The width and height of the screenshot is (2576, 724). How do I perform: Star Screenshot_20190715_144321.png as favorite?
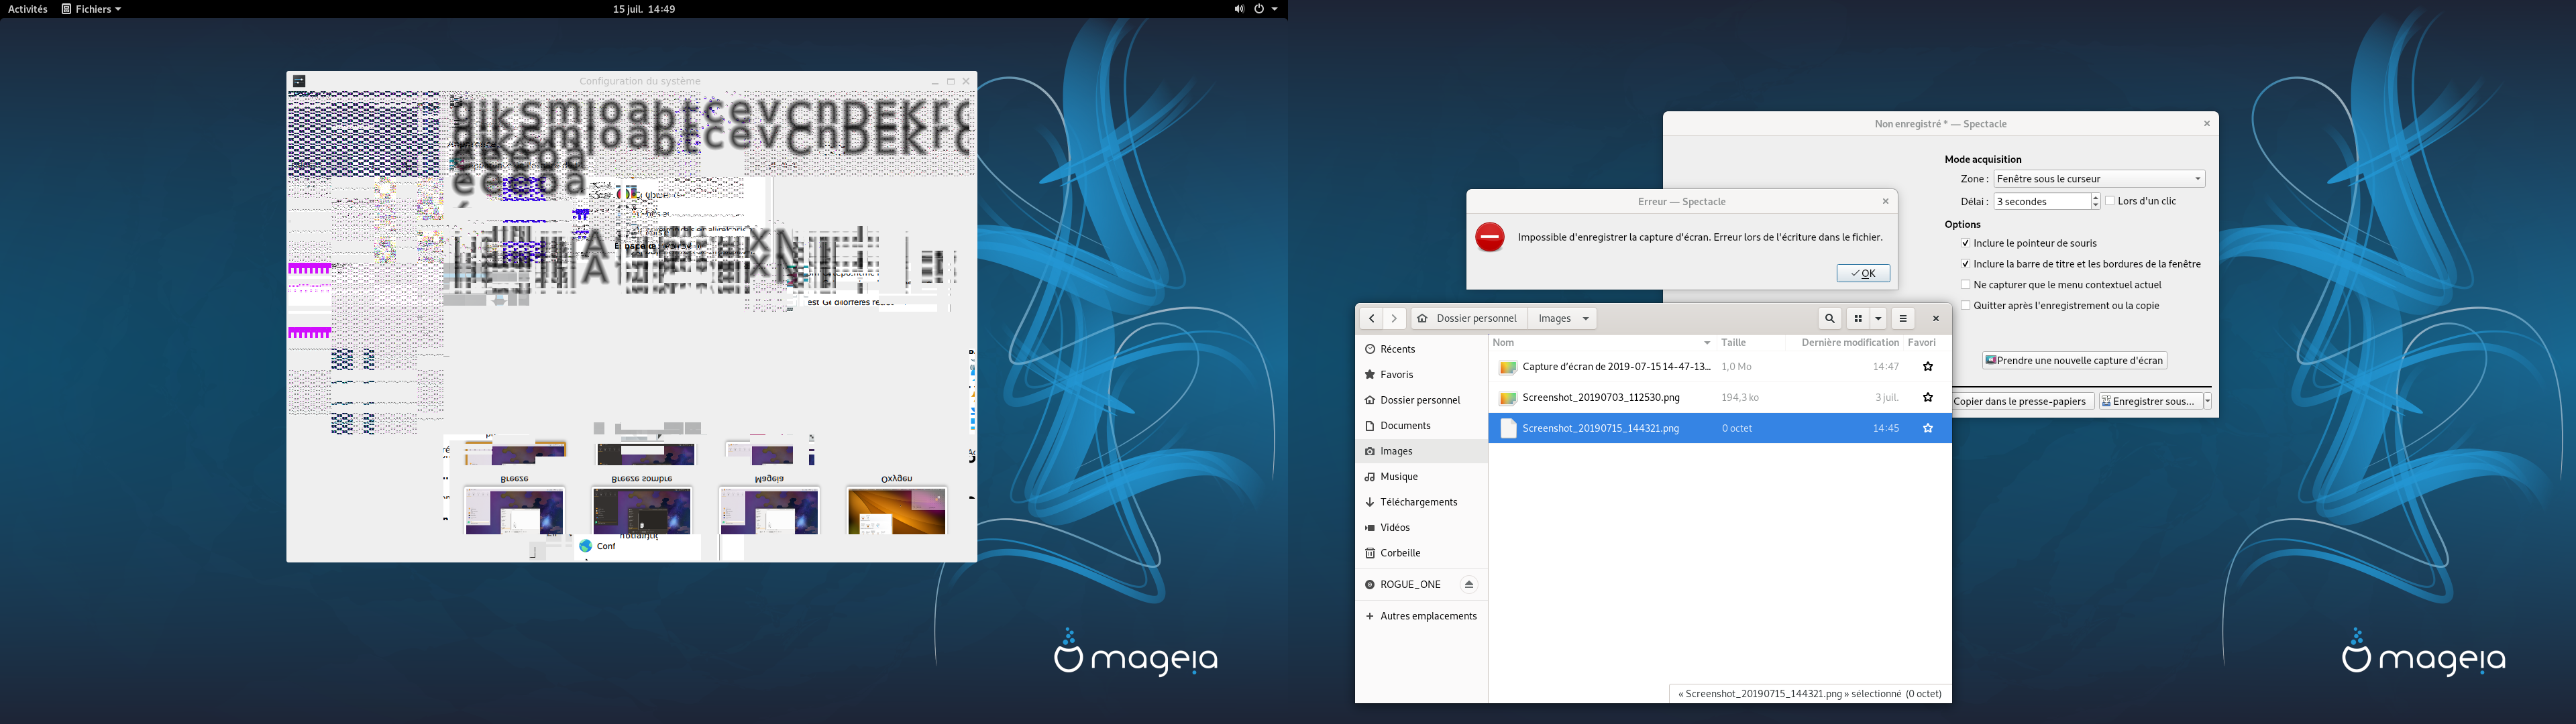click(x=1928, y=428)
